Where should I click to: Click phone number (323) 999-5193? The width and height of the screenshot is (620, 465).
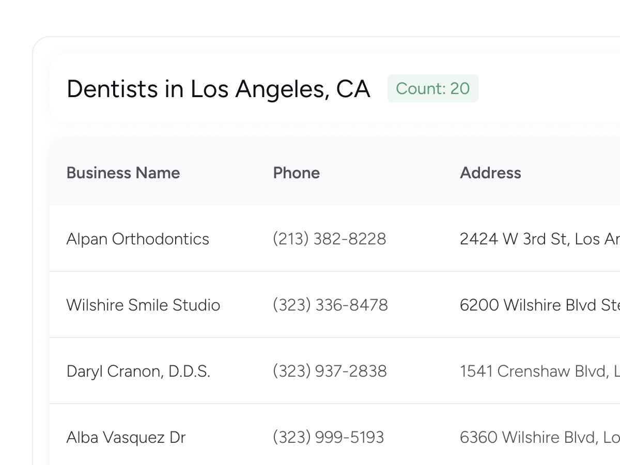[329, 437]
